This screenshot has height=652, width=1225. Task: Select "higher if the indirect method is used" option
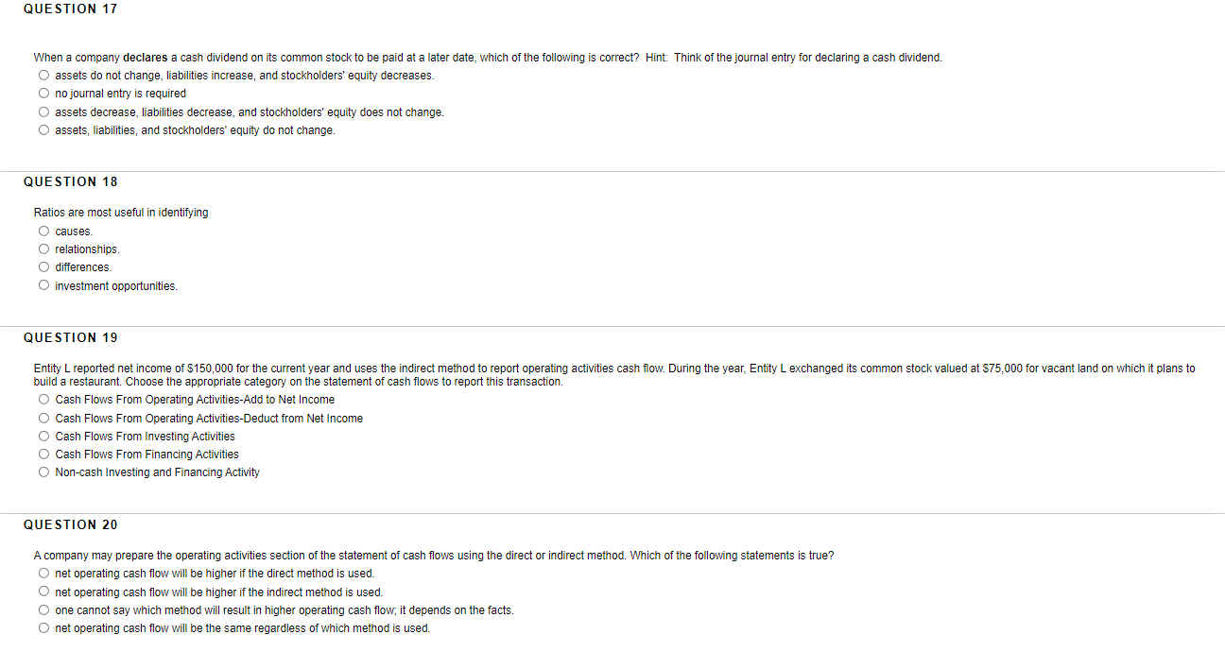point(43,591)
